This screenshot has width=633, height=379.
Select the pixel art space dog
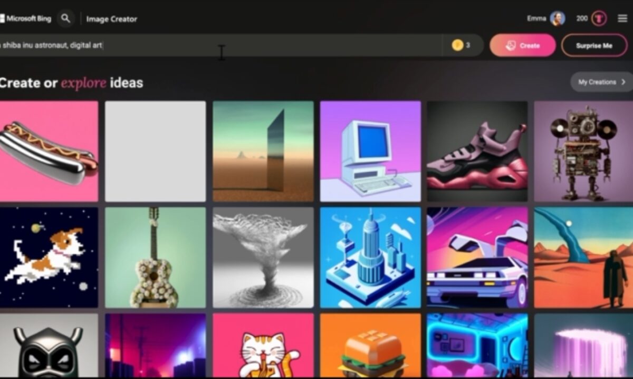[x=49, y=257]
